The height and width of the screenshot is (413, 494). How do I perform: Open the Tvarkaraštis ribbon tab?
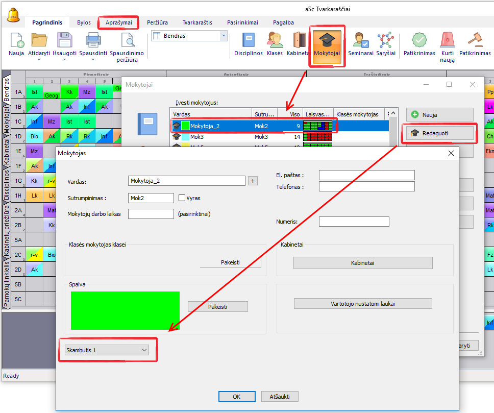pos(197,22)
